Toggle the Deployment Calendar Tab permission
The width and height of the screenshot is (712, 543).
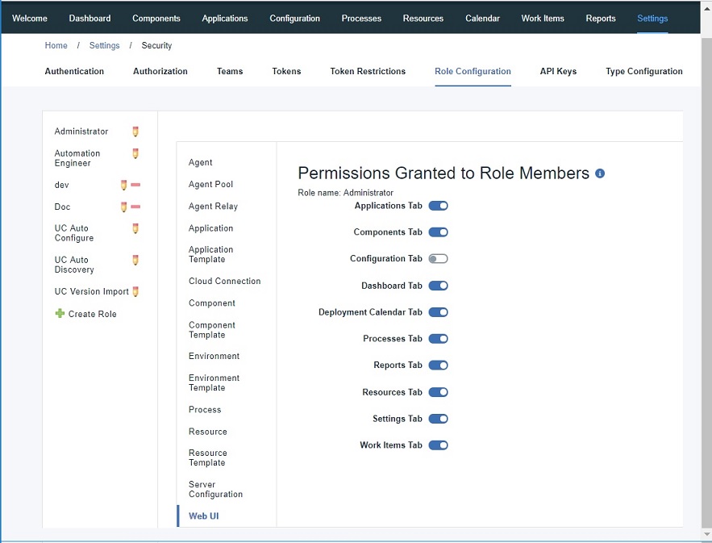click(438, 312)
